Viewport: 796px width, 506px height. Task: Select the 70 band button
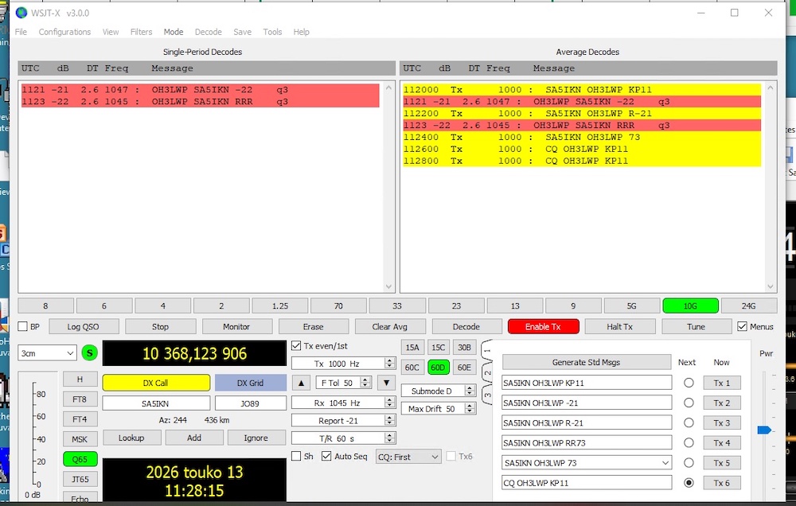(x=338, y=306)
